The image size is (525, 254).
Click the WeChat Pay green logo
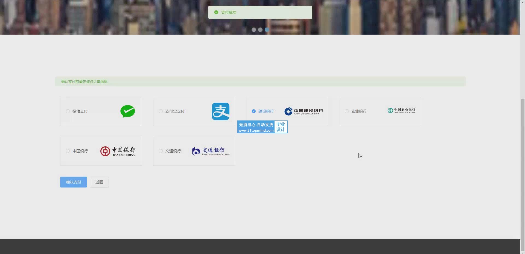click(x=128, y=111)
